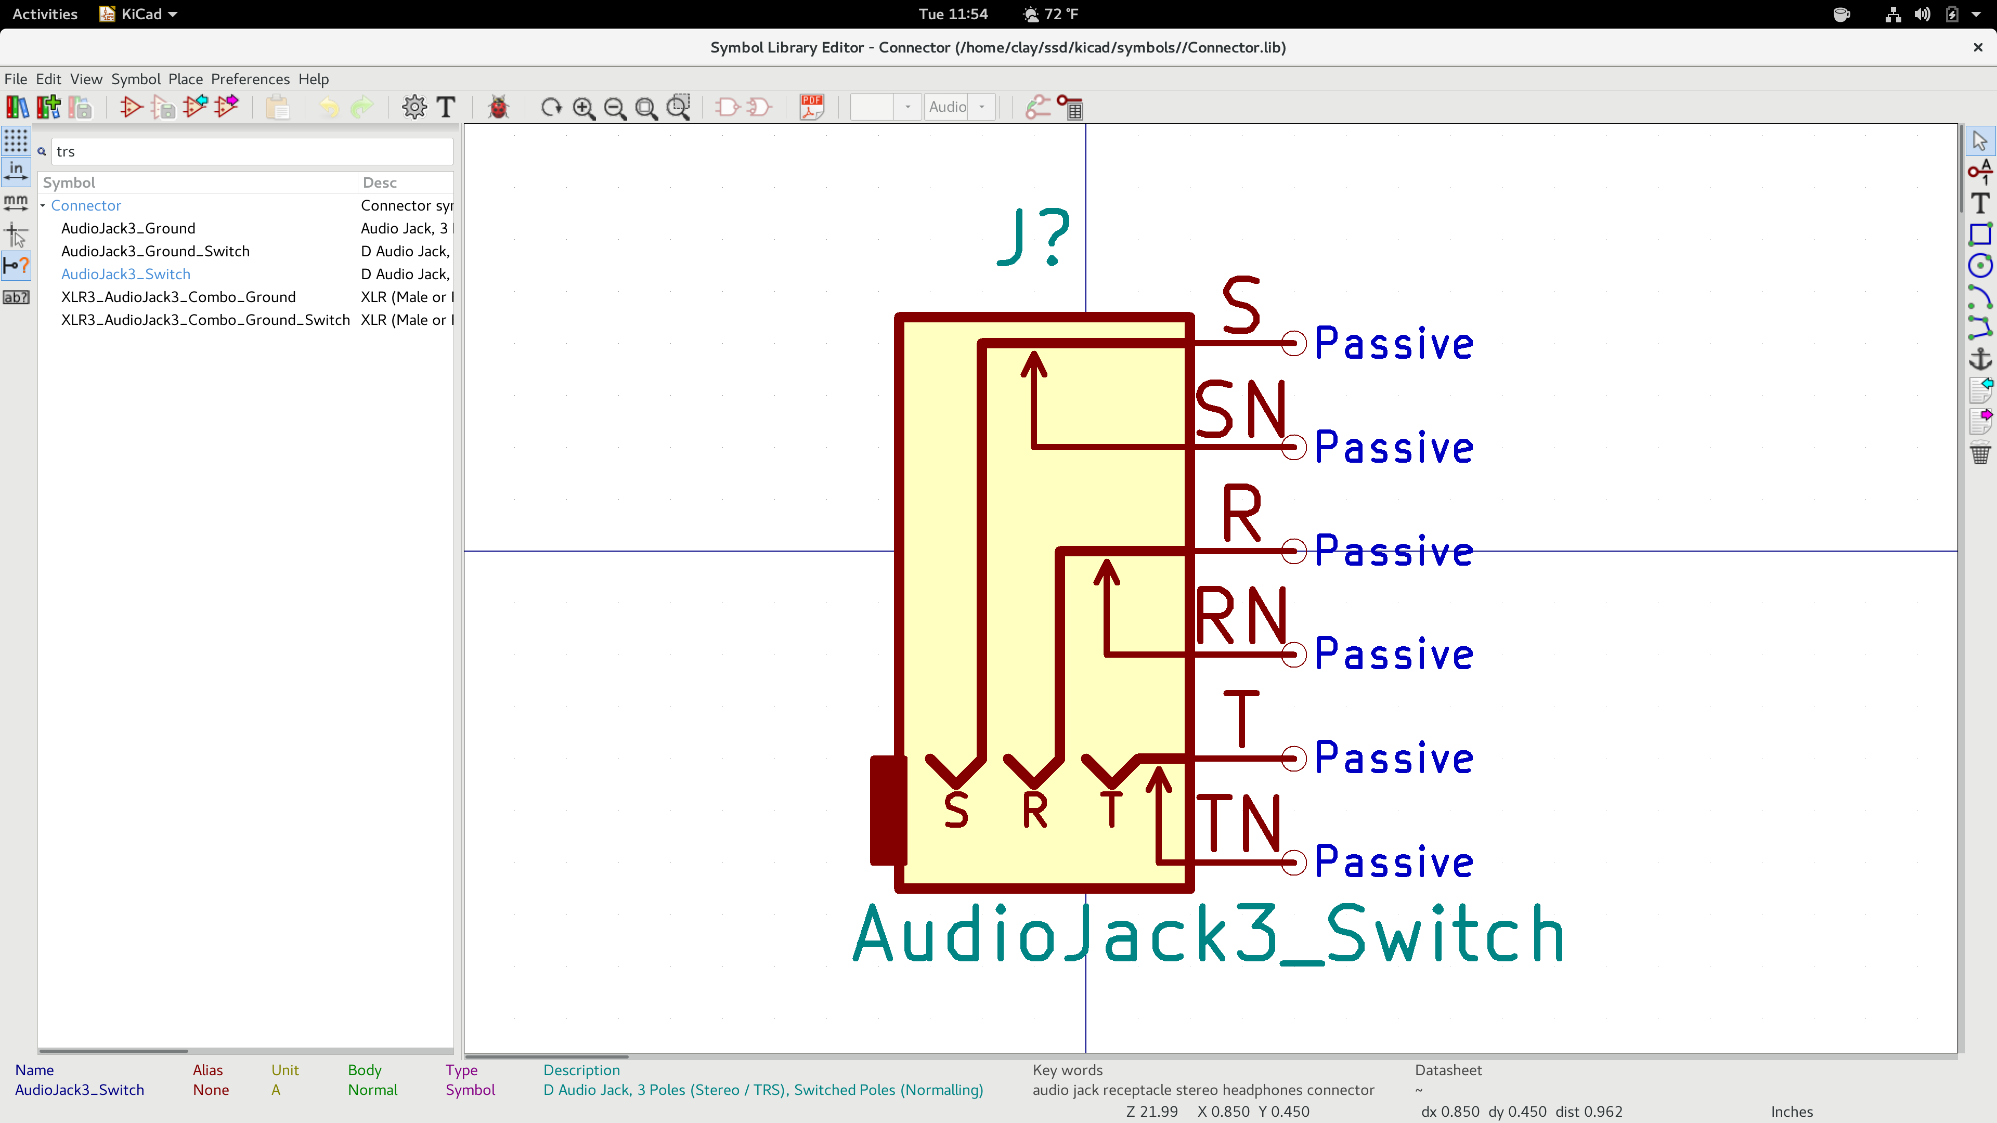Image resolution: width=1997 pixels, height=1123 pixels.
Task: Enable De Morgan alternate body style
Action: [758, 107]
